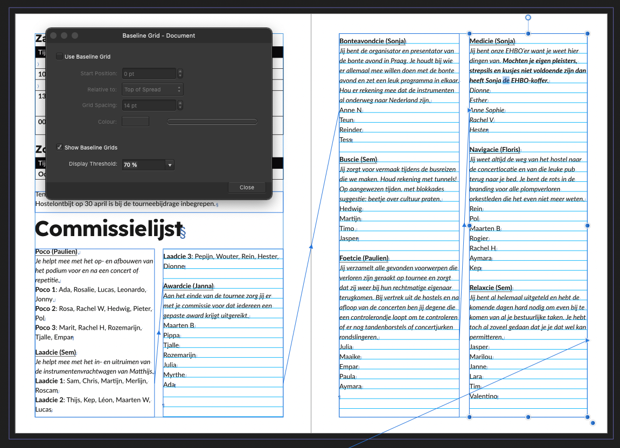Click the bottom-middle handle of the selected frame
Screen dimensions: 620x448
[x=528, y=417]
